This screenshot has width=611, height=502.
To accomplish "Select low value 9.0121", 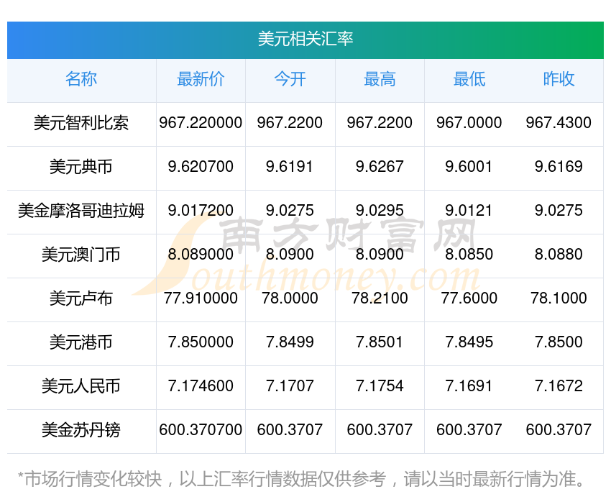I will [469, 211].
